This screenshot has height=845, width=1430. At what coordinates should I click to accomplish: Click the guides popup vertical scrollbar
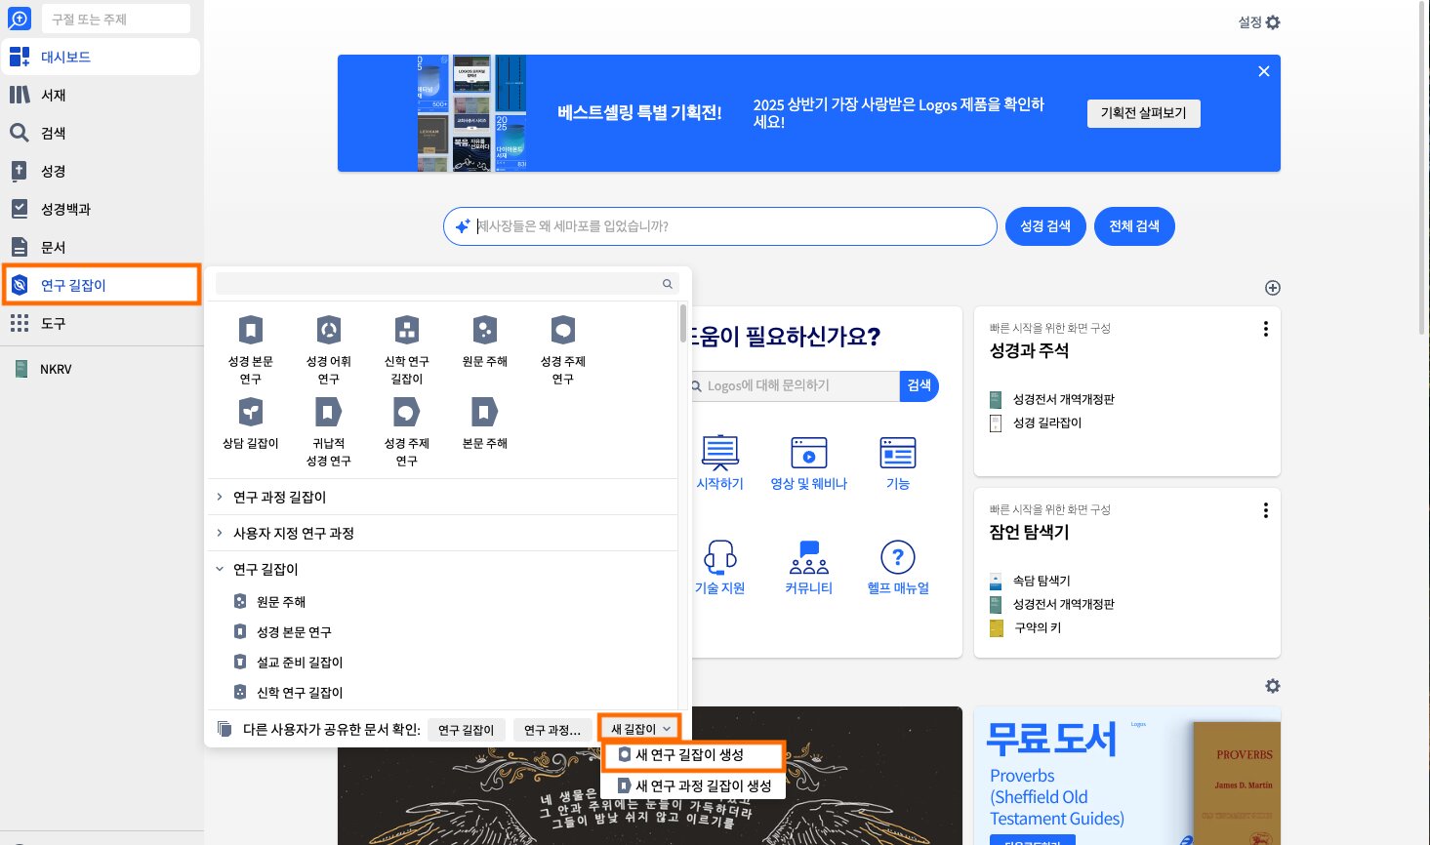683,324
